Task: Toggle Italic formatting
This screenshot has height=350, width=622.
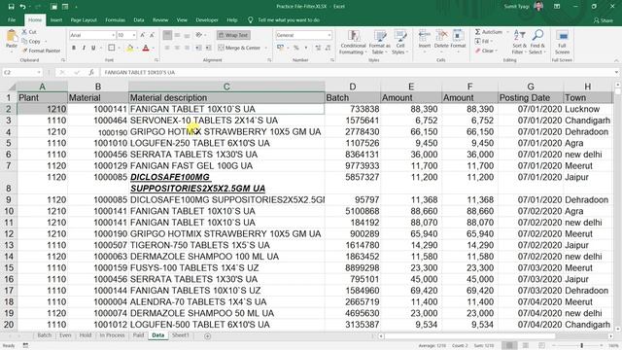Action: 84,48
